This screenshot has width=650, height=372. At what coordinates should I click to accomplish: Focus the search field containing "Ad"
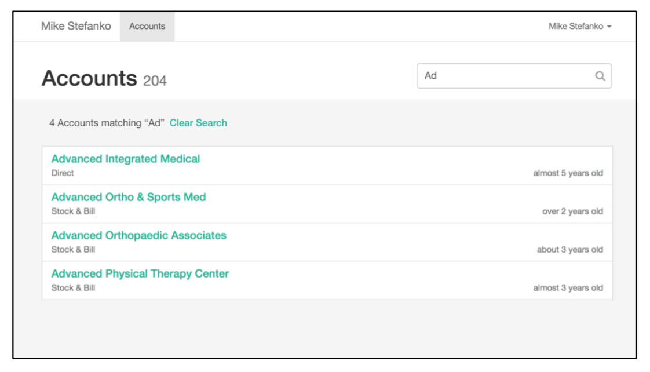504,76
